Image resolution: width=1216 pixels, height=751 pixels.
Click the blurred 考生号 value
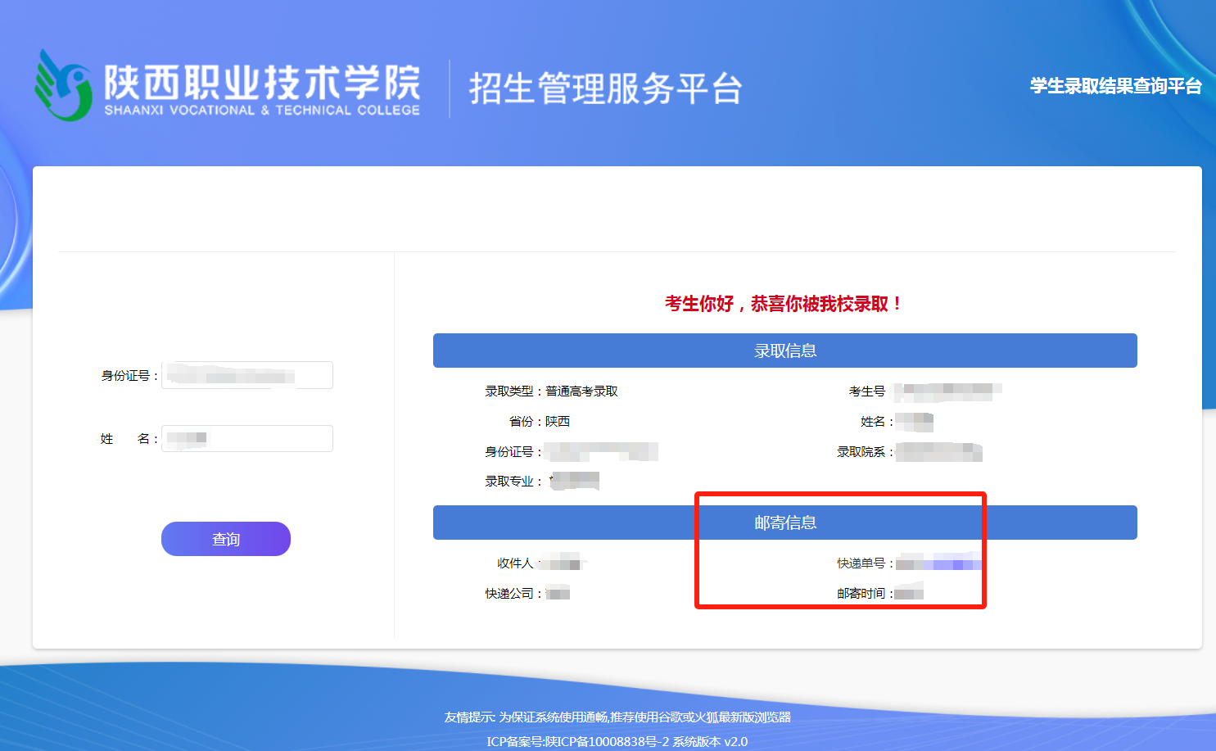click(946, 392)
